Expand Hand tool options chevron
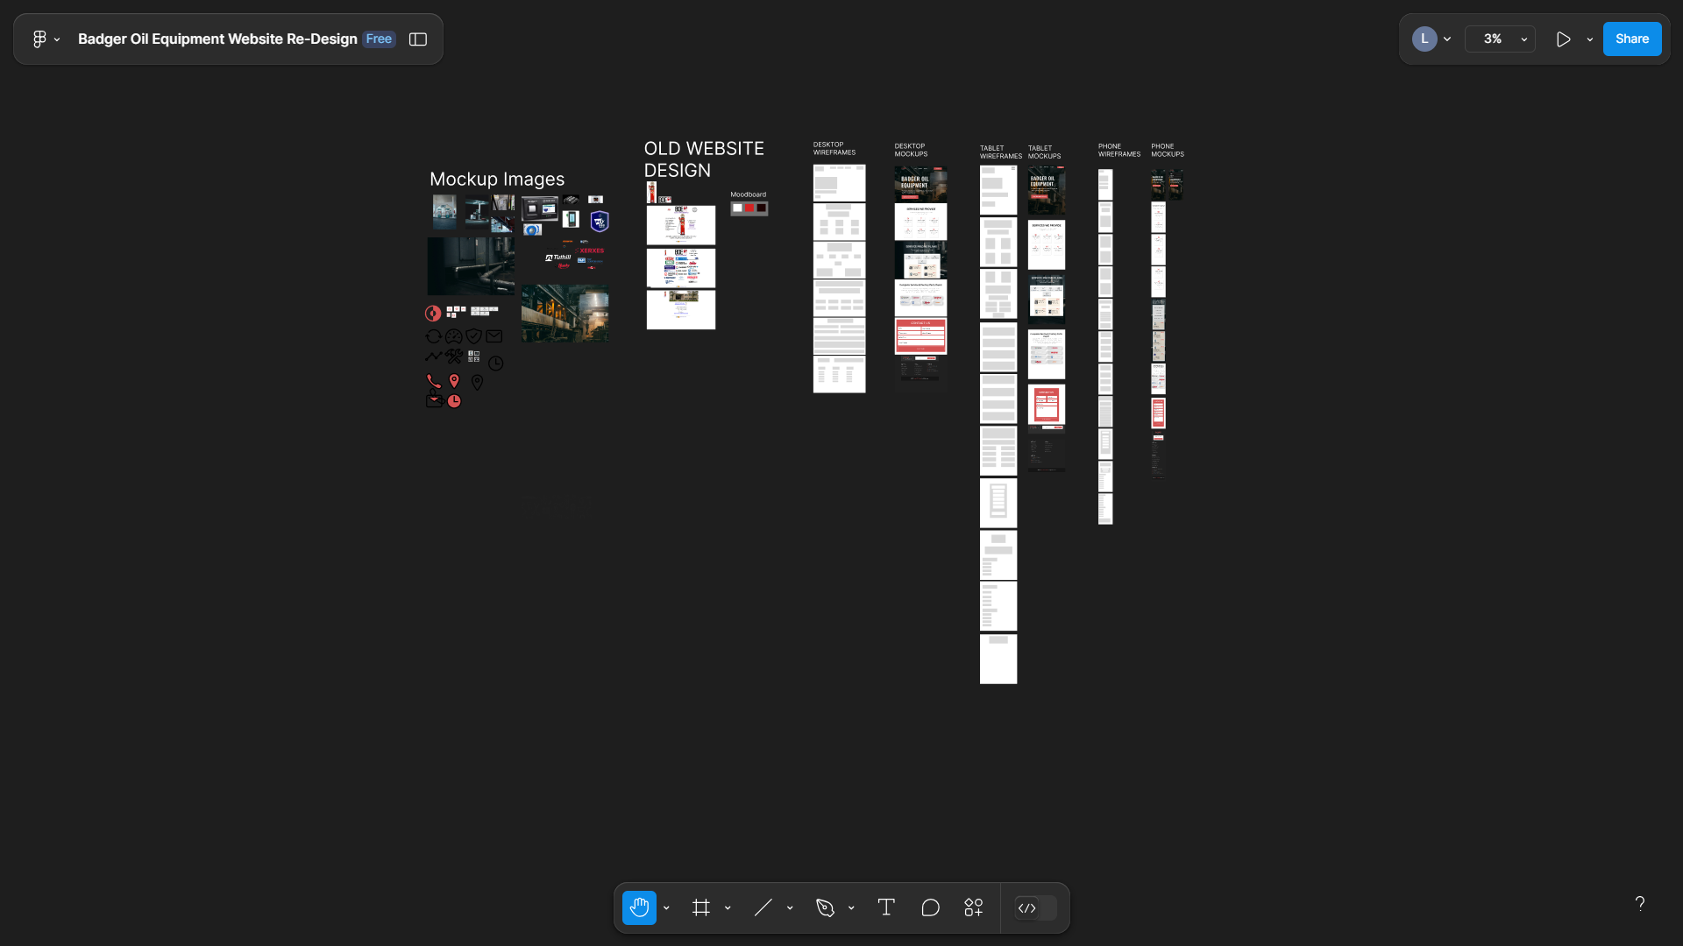This screenshot has width=1683, height=946. [x=667, y=908]
